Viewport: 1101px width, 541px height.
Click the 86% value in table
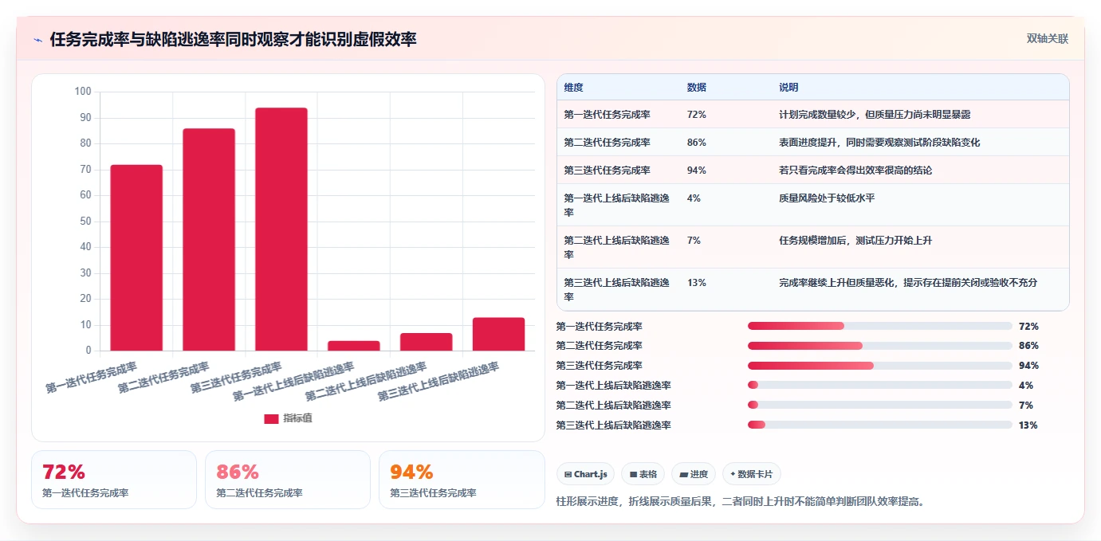[696, 143]
